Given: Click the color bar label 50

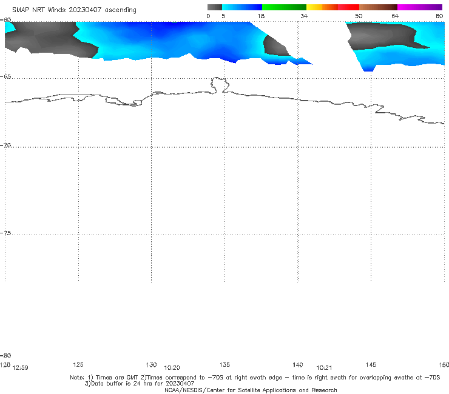Looking at the screenshot, I should tap(359, 16).
